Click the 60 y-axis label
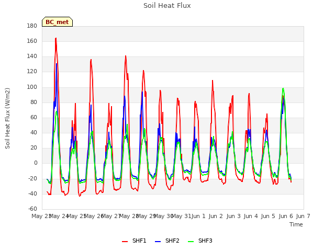The height and width of the screenshot is (251, 335). (x=33, y=117)
